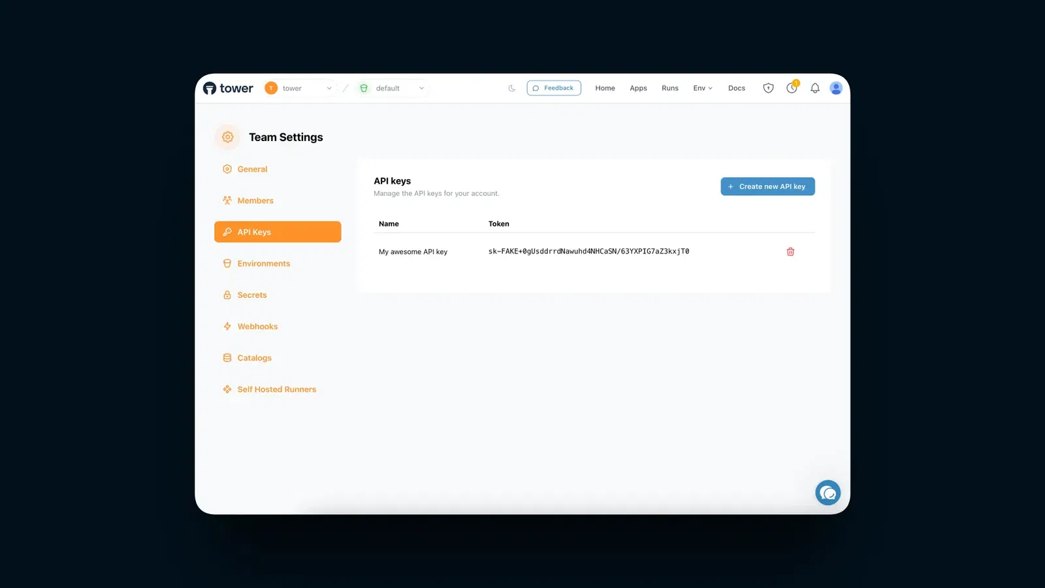Select the Members people icon in sidebar
This screenshot has height=588, width=1045.
(227, 200)
